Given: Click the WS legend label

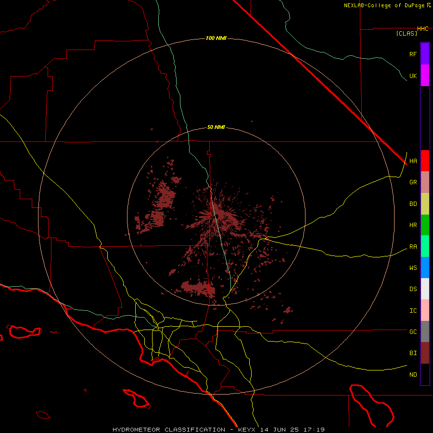Looking at the screenshot, I should click(413, 268).
